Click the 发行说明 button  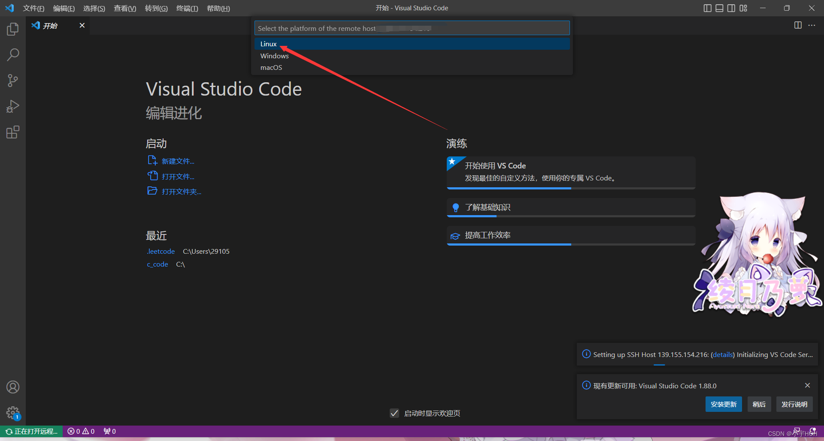(794, 404)
